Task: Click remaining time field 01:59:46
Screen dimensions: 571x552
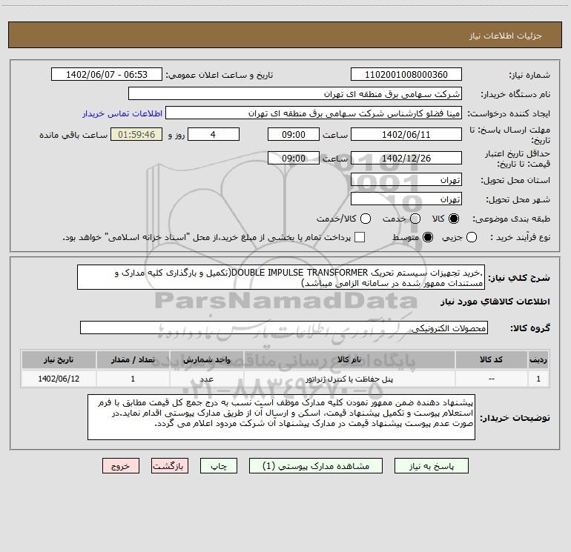Action: 136,134
